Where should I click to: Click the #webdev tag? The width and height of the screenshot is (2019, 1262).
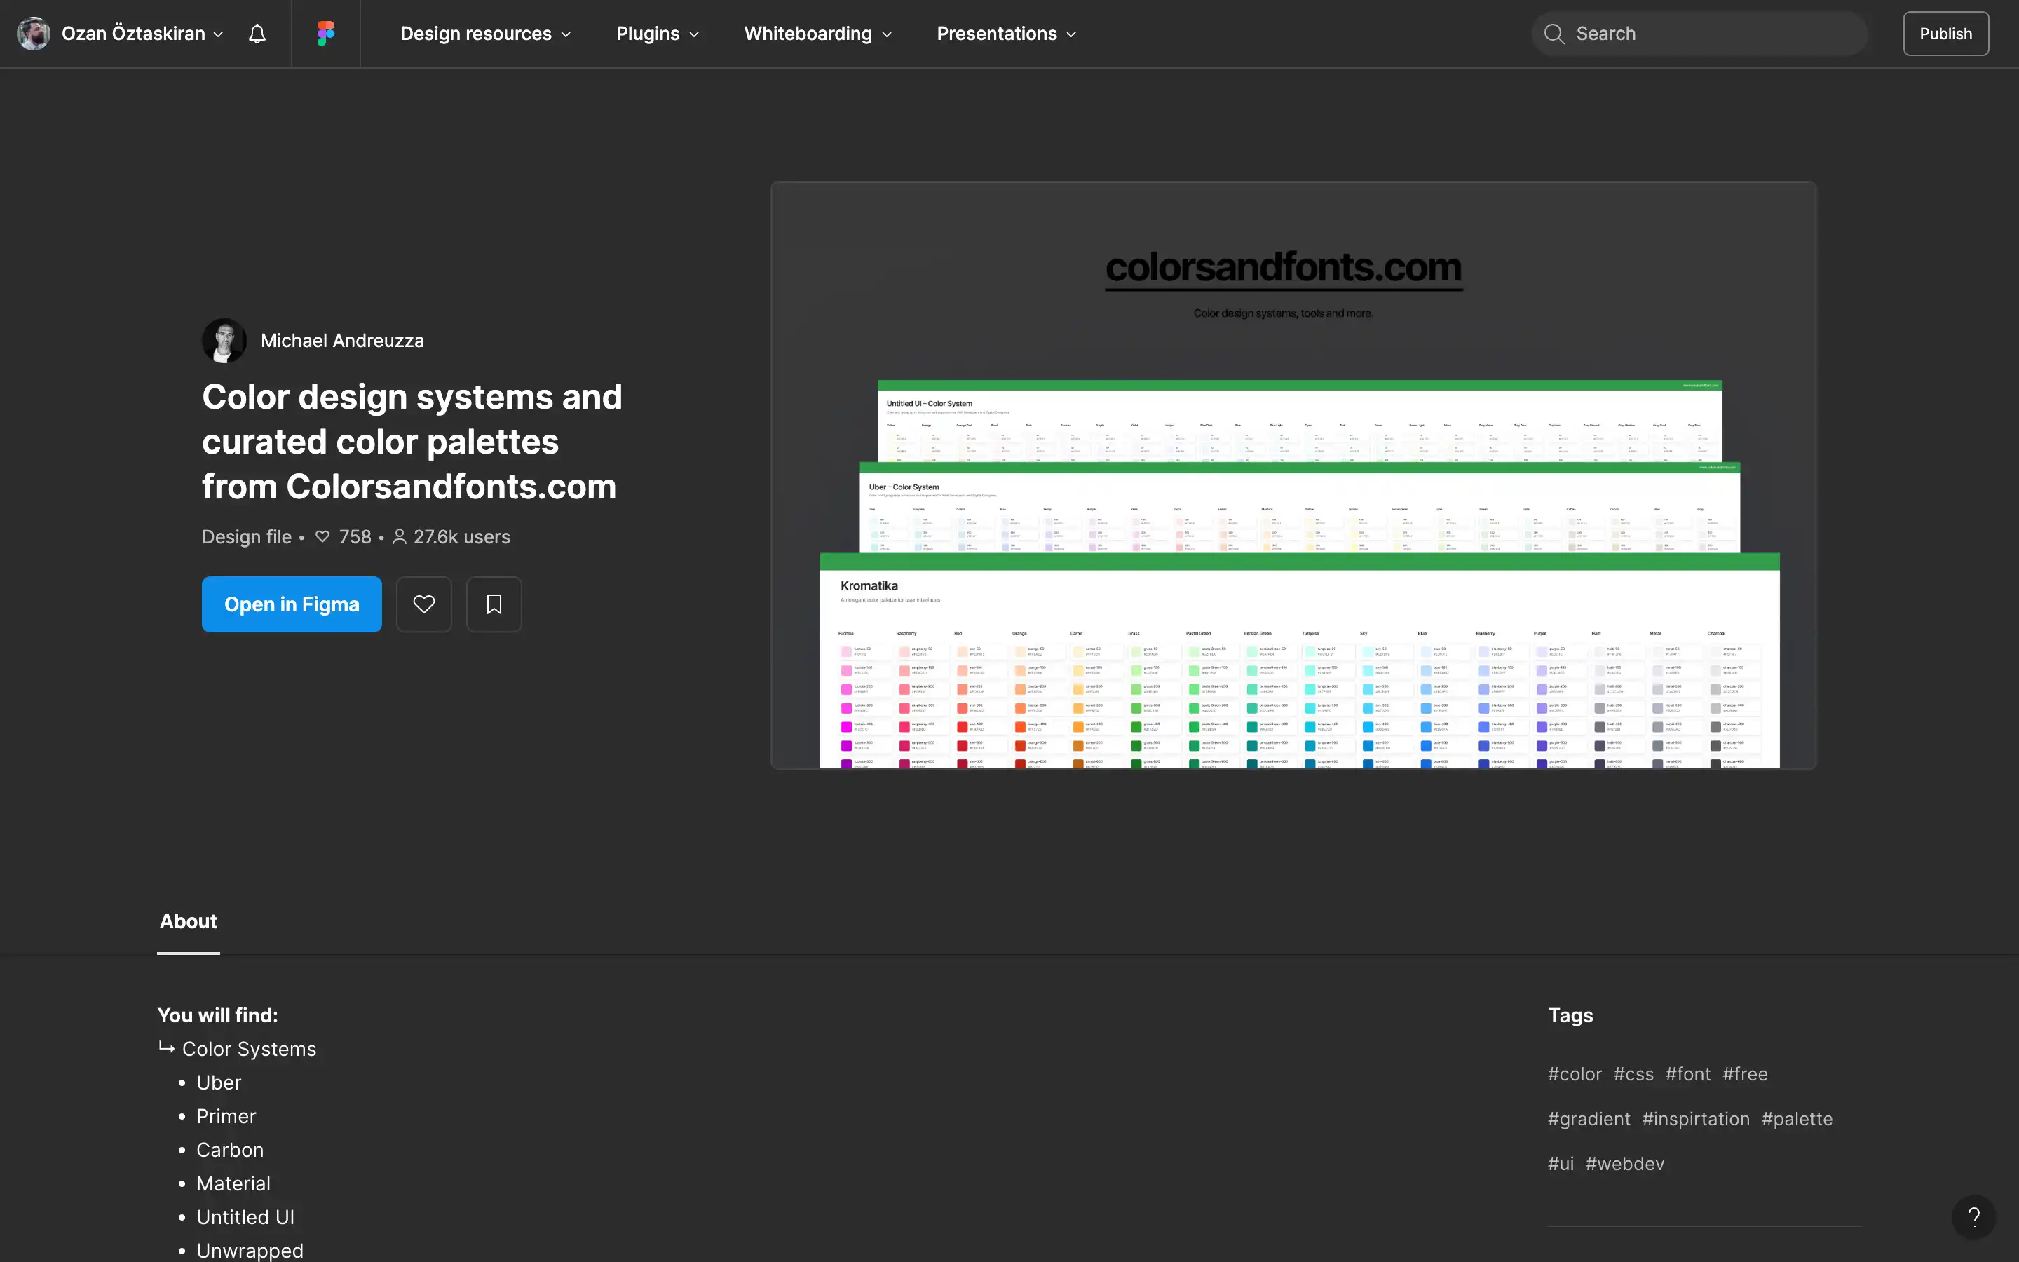1624,1164
